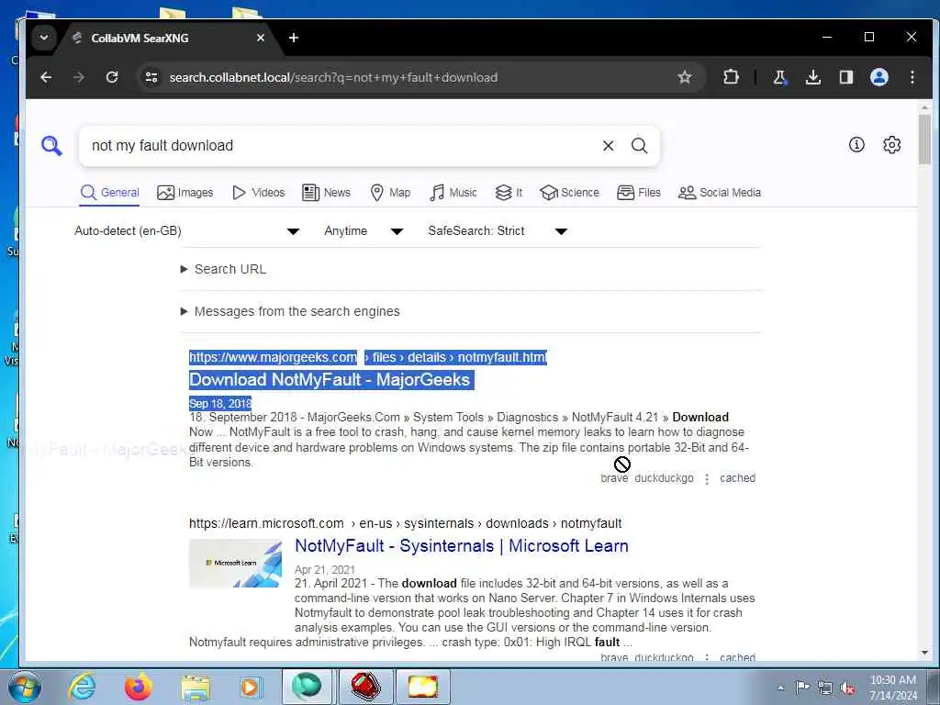Open Preferences gear icon
The width and height of the screenshot is (940, 705).
[892, 144]
